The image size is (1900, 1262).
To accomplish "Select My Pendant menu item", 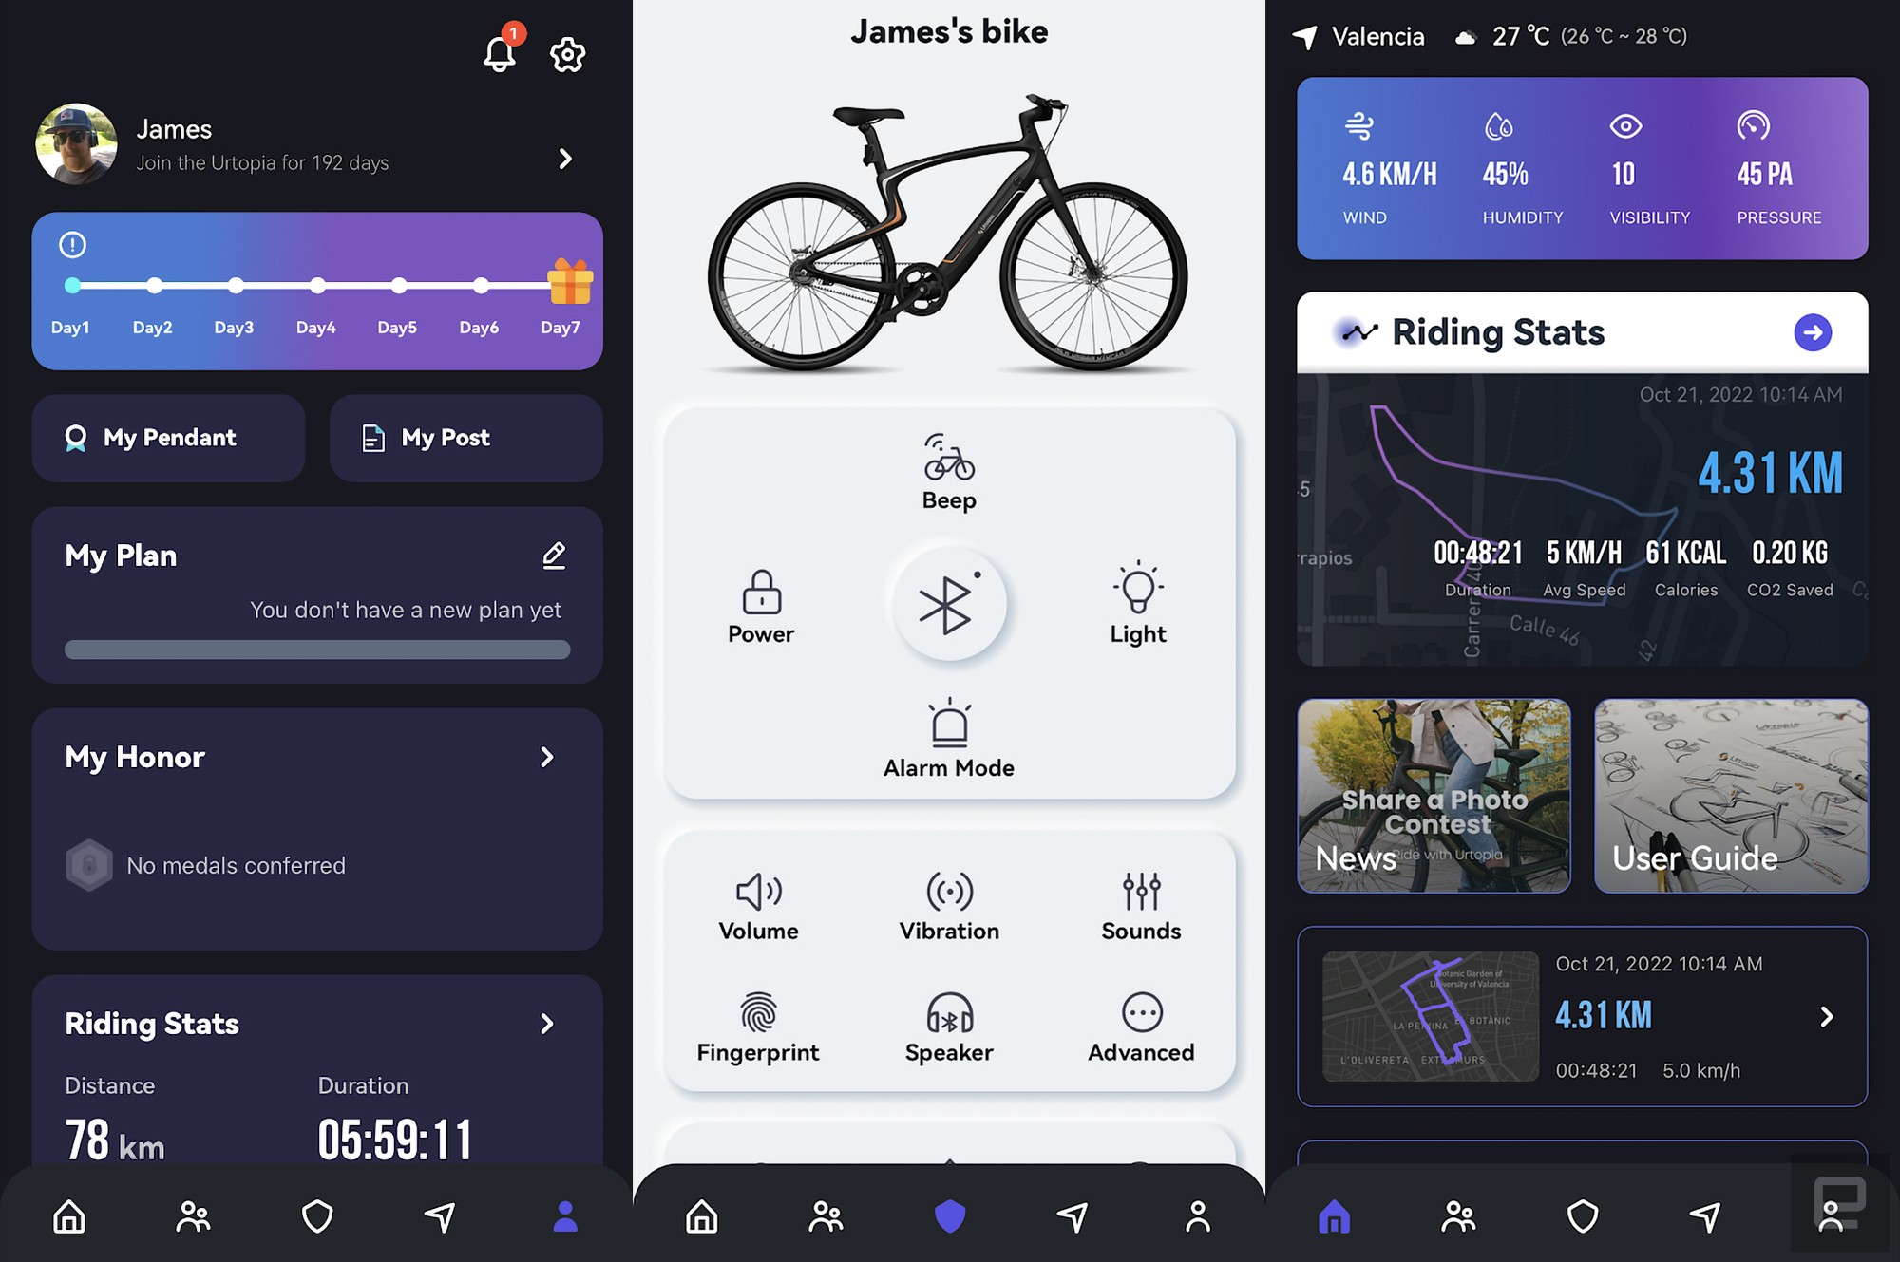I will [169, 434].
